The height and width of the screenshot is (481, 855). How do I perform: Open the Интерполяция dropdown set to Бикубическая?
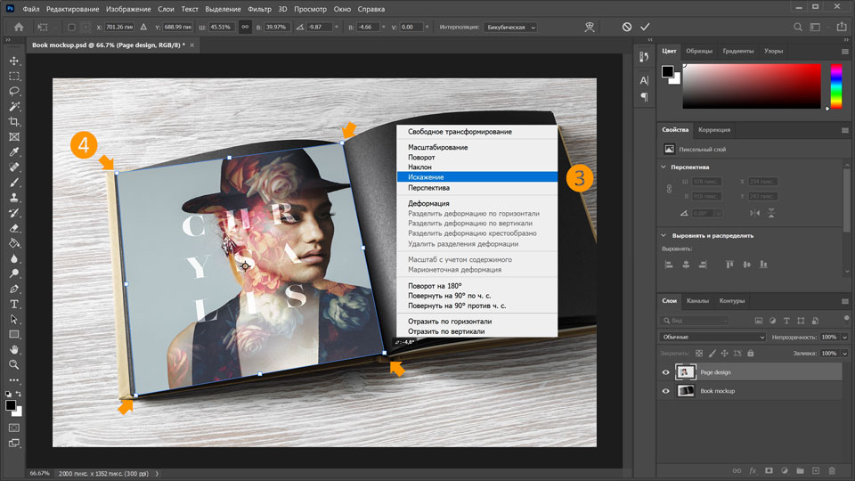pos(511,28)
